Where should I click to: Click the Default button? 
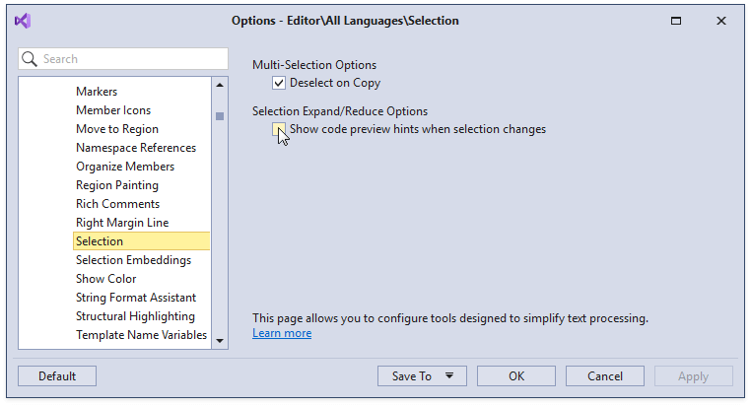pos(57,375)
